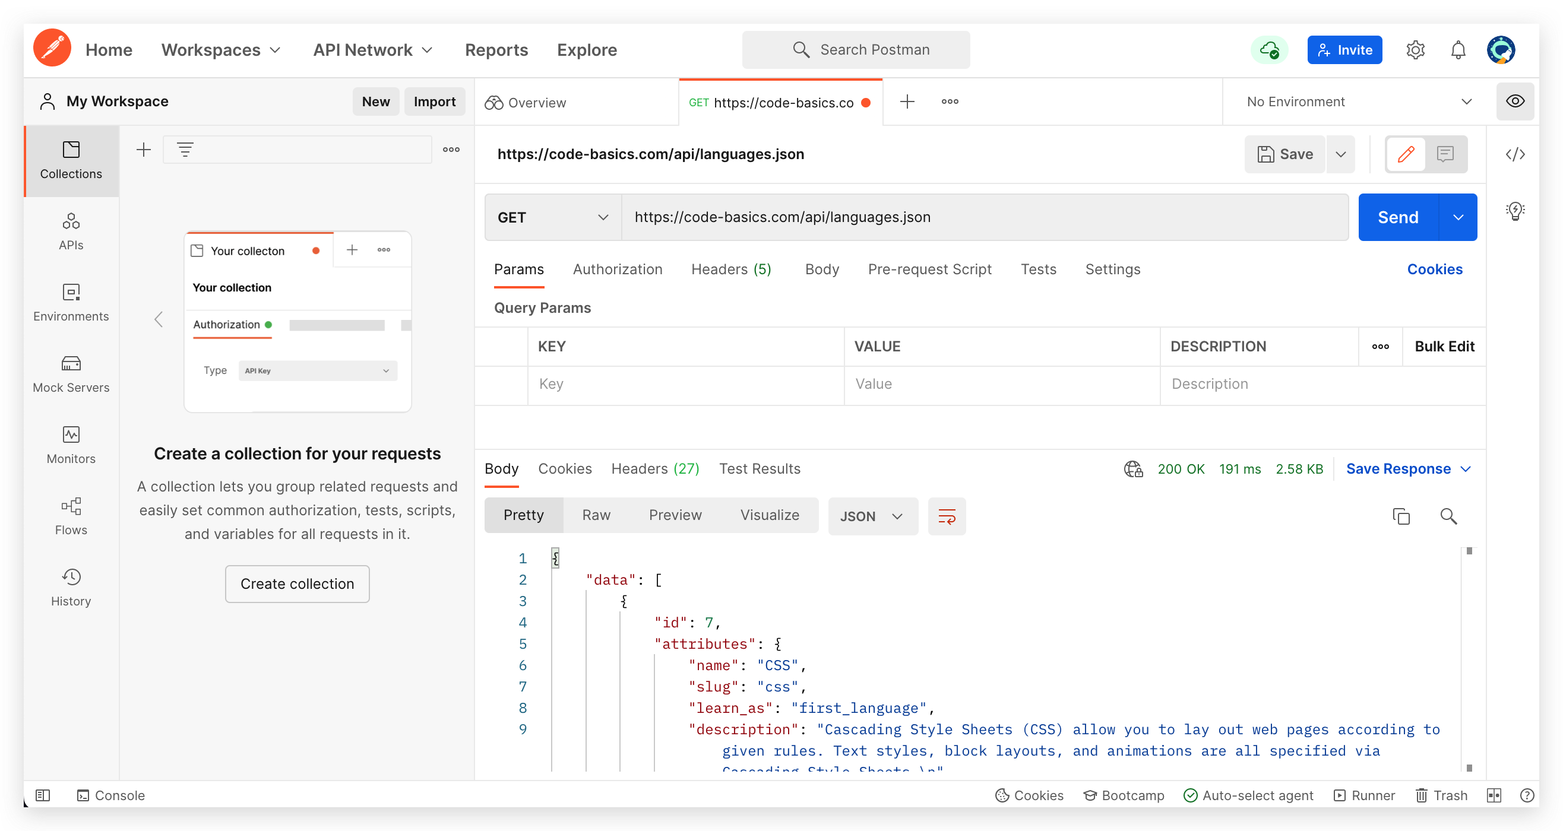Open the Mock Servers sidebar panel
Image resolution: width=1563 pixels, height=831 pixels.
point(71,373)
